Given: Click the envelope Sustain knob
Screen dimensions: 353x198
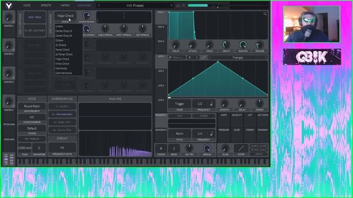Looking at the screenshot, I should click(x=243, y=45).
